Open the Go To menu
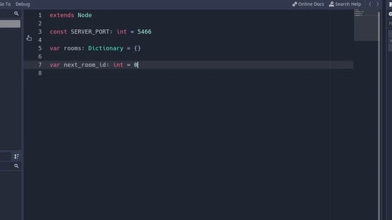Viewport: 392px width, 220px height. pyautogui.click(x=5, y=4)
